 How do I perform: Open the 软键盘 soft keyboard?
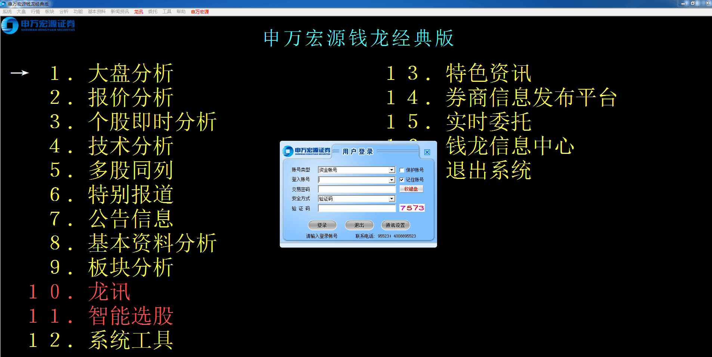pyautogui.click(x=411, y=189)
